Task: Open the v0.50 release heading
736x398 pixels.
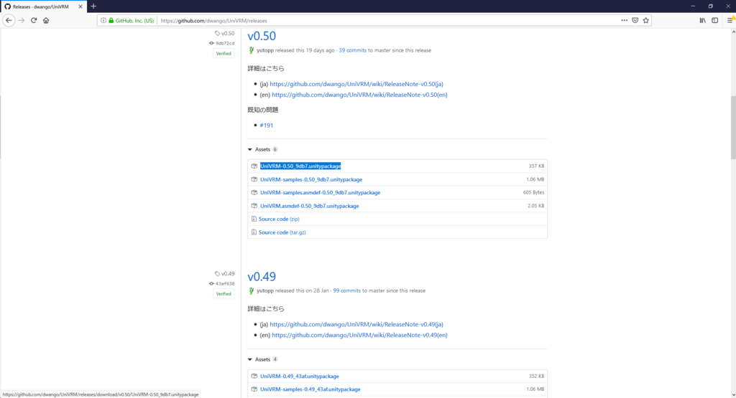Action: [262, 36]
